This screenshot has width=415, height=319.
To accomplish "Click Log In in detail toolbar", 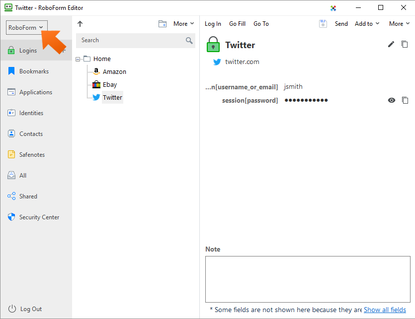I will tap(213, 24).
